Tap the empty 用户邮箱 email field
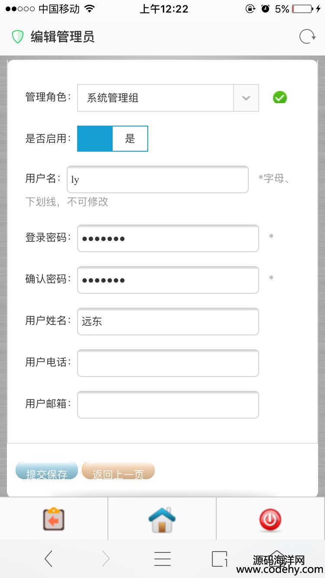Viewport: 325px width, 578px height. click(x=168, y=405)
